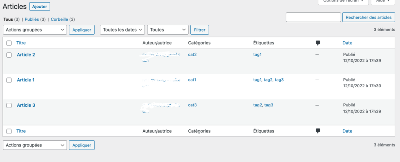400x162 pixels.
Task: Switch to the Publiés filter view
Action: (x=32, y=19)
